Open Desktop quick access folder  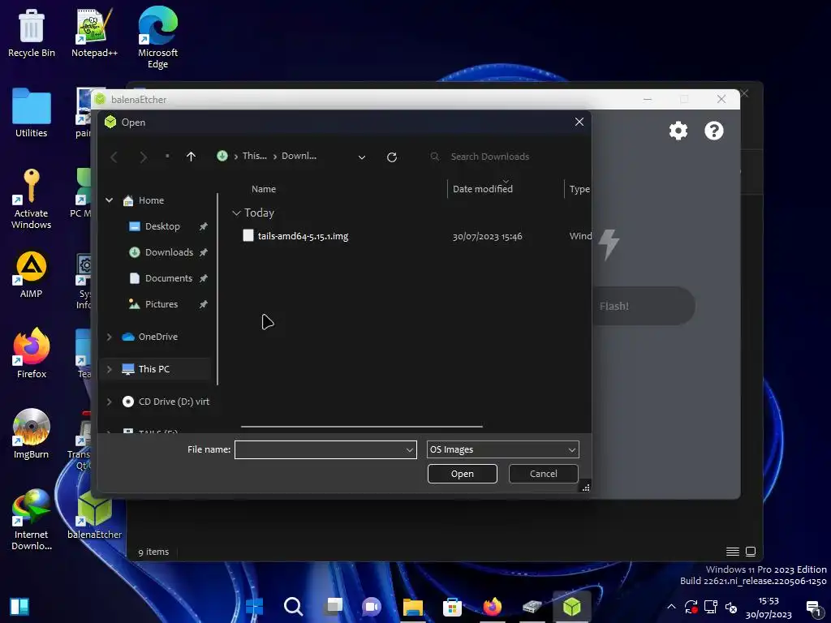pos(162,226)
